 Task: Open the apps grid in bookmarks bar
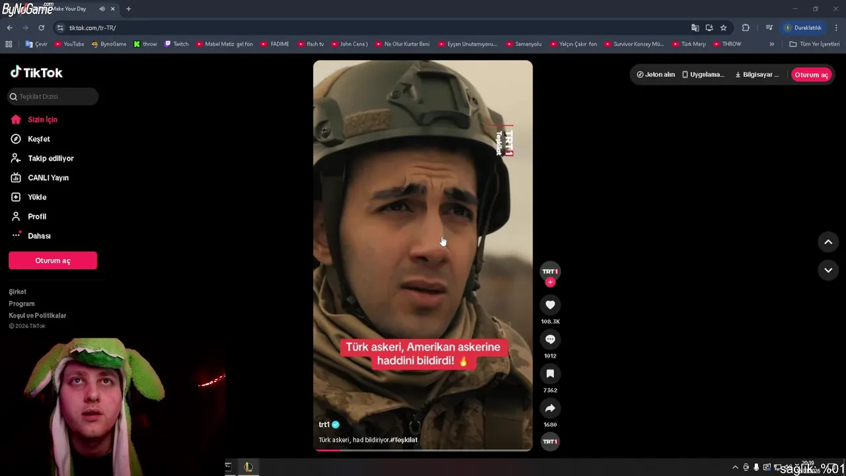click(9, 44)
